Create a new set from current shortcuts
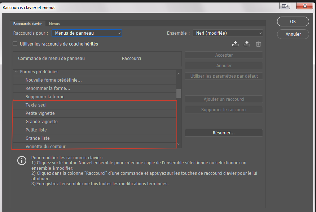316x212 pixels. pyautogui.click(x=247, y=44)
